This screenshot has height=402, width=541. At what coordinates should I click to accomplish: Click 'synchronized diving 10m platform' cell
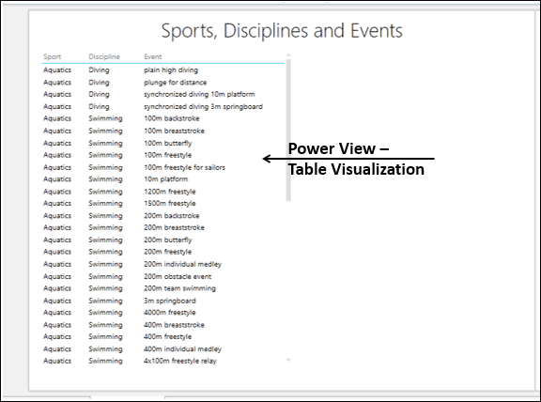[199, 94]
